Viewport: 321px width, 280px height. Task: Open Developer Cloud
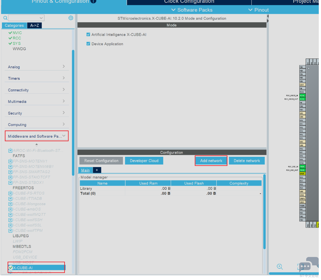(144, 161)
